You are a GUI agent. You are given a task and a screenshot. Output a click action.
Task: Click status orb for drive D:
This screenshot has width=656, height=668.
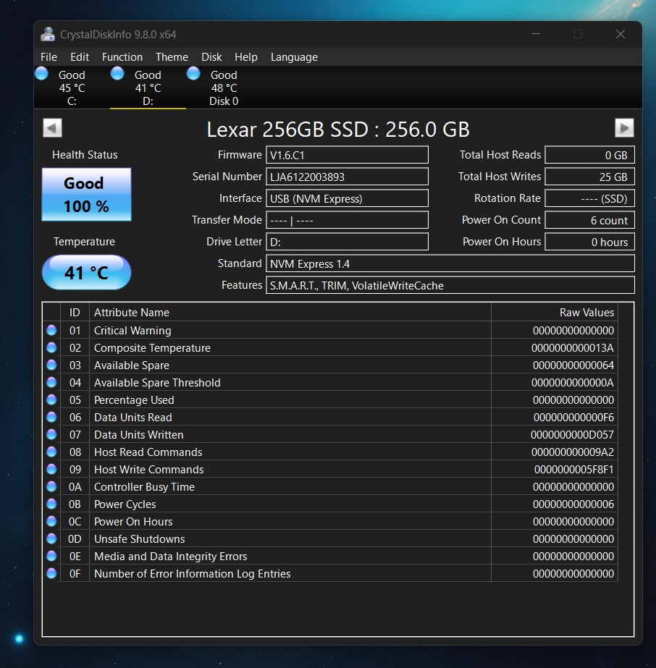click(117, 74)
